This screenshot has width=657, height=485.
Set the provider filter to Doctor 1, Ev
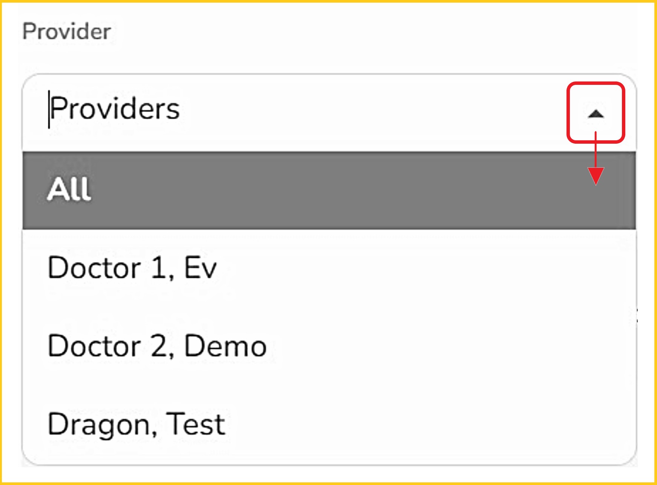click(132, 268)
